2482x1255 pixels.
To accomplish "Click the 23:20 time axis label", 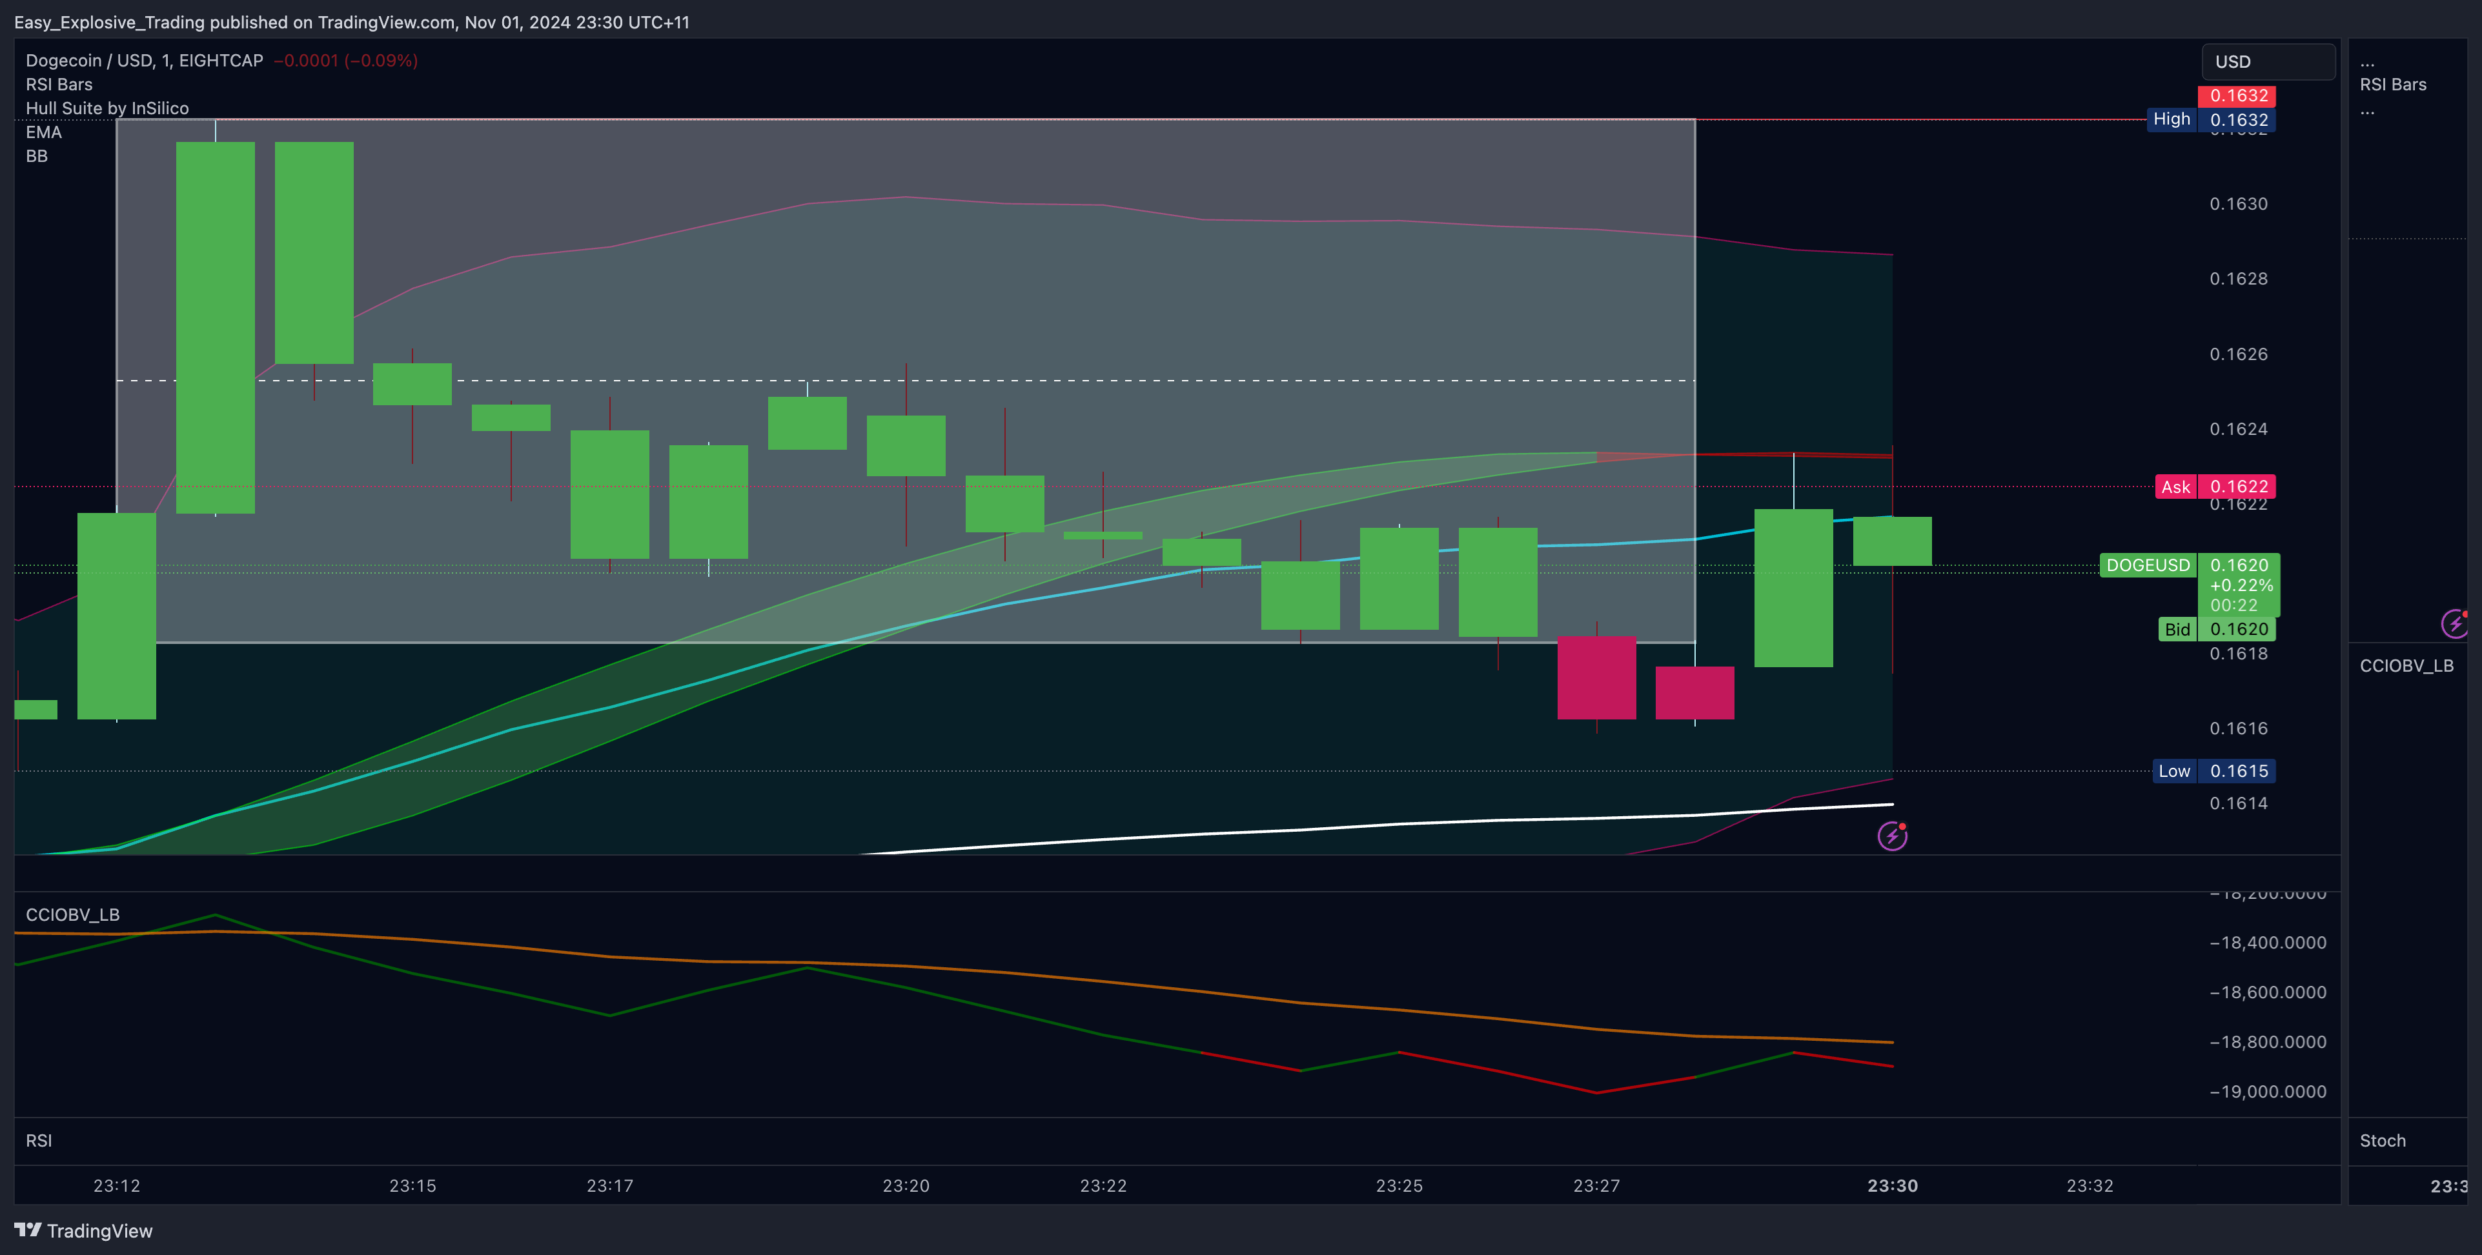I will click(x=906, y=1186).
